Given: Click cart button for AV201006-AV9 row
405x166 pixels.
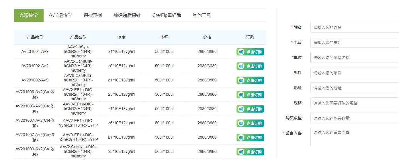Looking at the screenshot, I should (250, 109).
